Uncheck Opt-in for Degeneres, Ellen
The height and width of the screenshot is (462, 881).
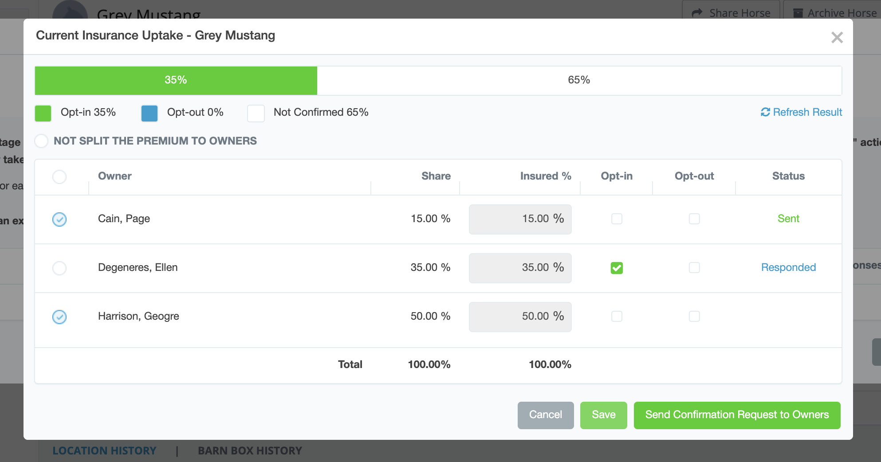[x=617, y=268]
